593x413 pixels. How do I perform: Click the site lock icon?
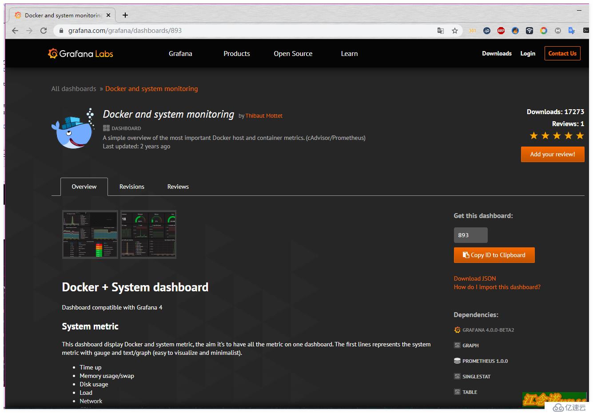click(x=61, y=31)
